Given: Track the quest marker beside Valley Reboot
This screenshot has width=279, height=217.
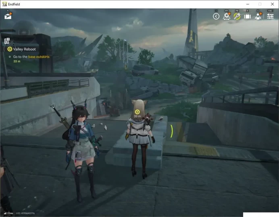Looking at the screenshot, I should [10, 49].
